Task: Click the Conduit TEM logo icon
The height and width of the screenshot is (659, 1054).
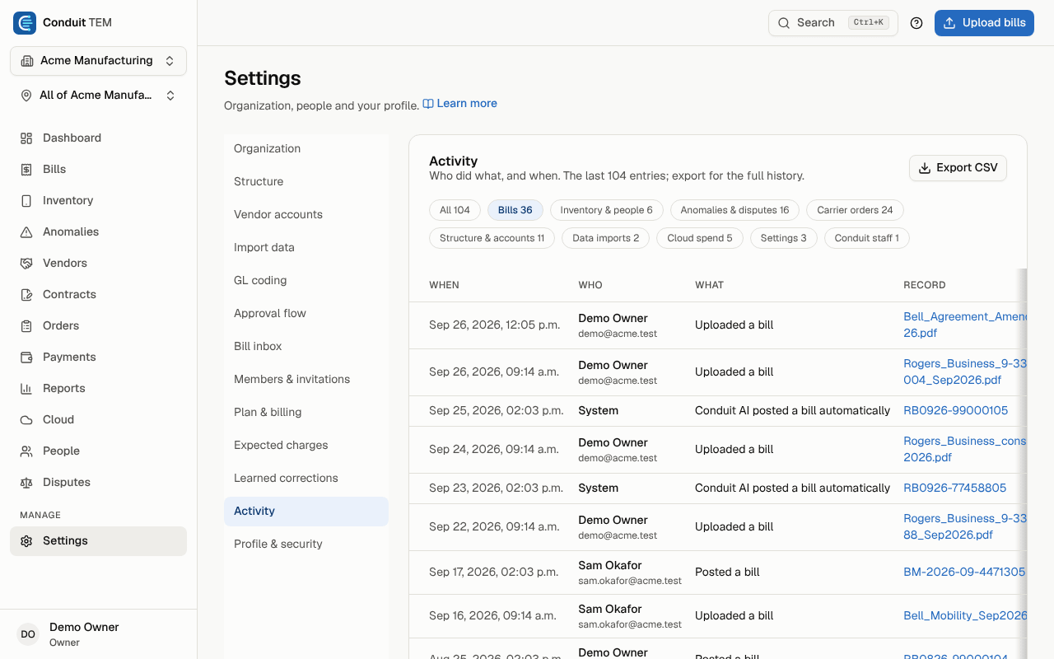Action: [x=25, y=23]
